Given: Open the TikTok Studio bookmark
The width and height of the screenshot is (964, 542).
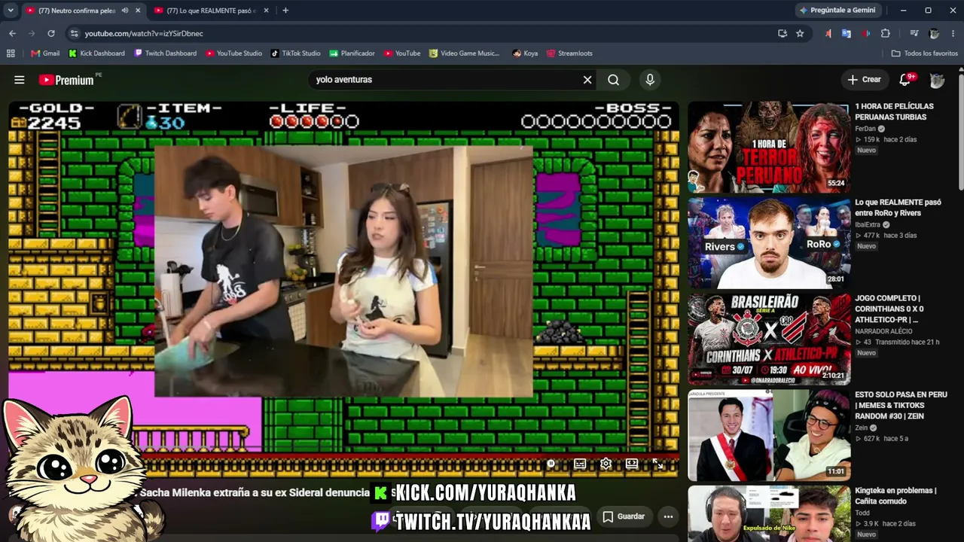Looking at the screenshot, I should [295, 53].
